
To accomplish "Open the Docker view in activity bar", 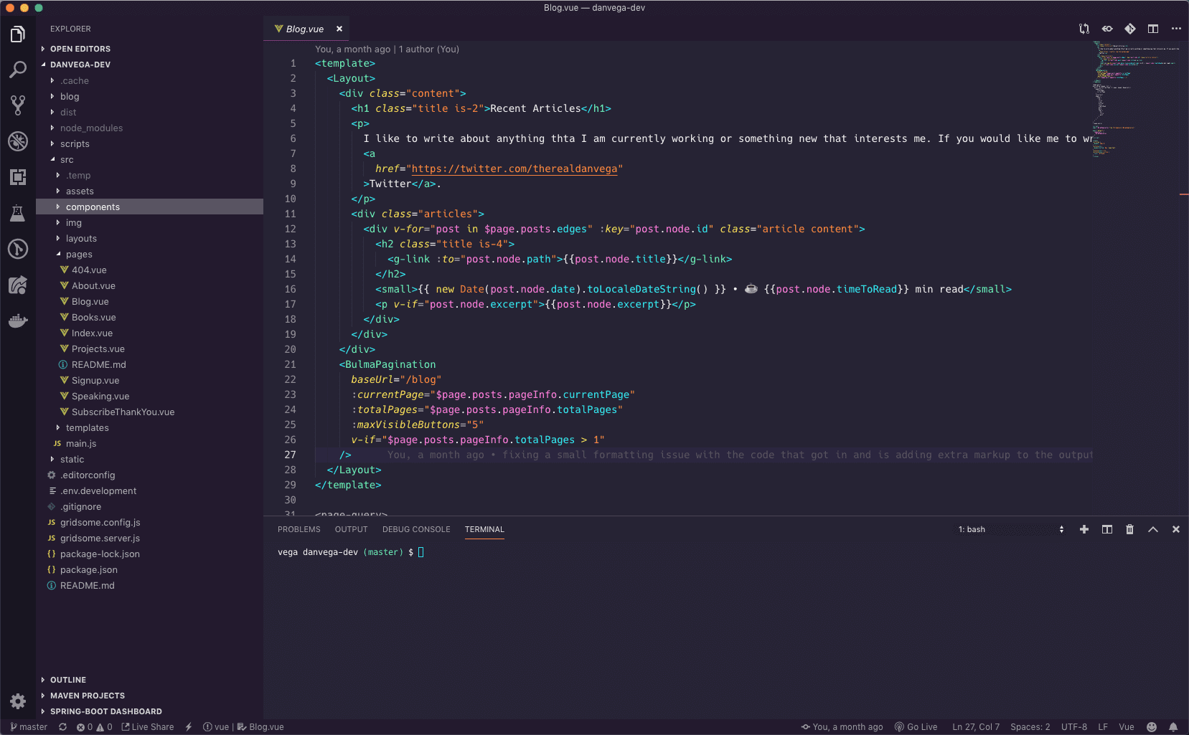I will [x=18, y=321].
